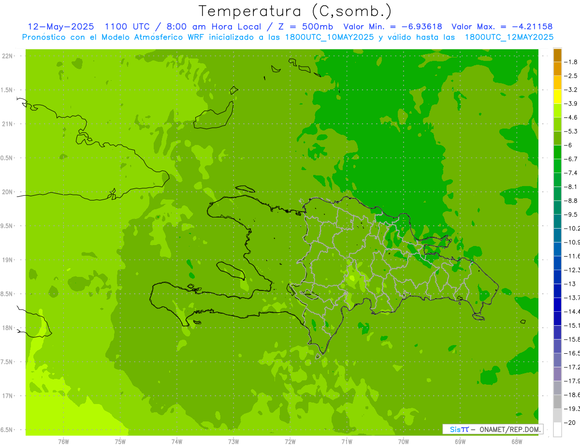Click the '-7.4' colorbar label
This screenshot has width=580, height=448.
[571, 173]
